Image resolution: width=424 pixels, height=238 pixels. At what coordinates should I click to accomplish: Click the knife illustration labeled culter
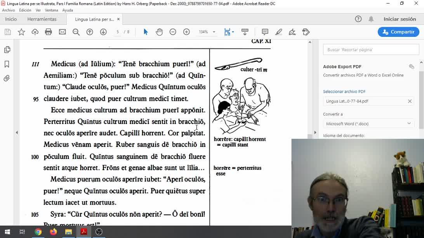click(238, 64)
